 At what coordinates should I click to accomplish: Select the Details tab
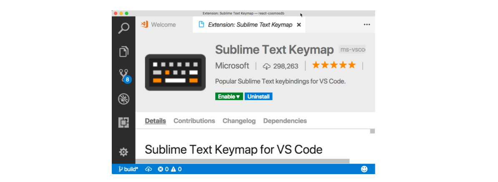(155, 121)
